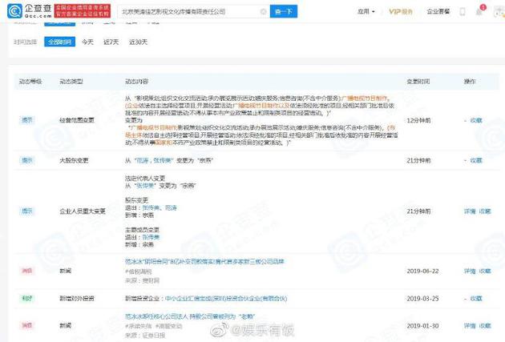Filter updates by 今天
505x342 pixels.
[x=87, y=42]
